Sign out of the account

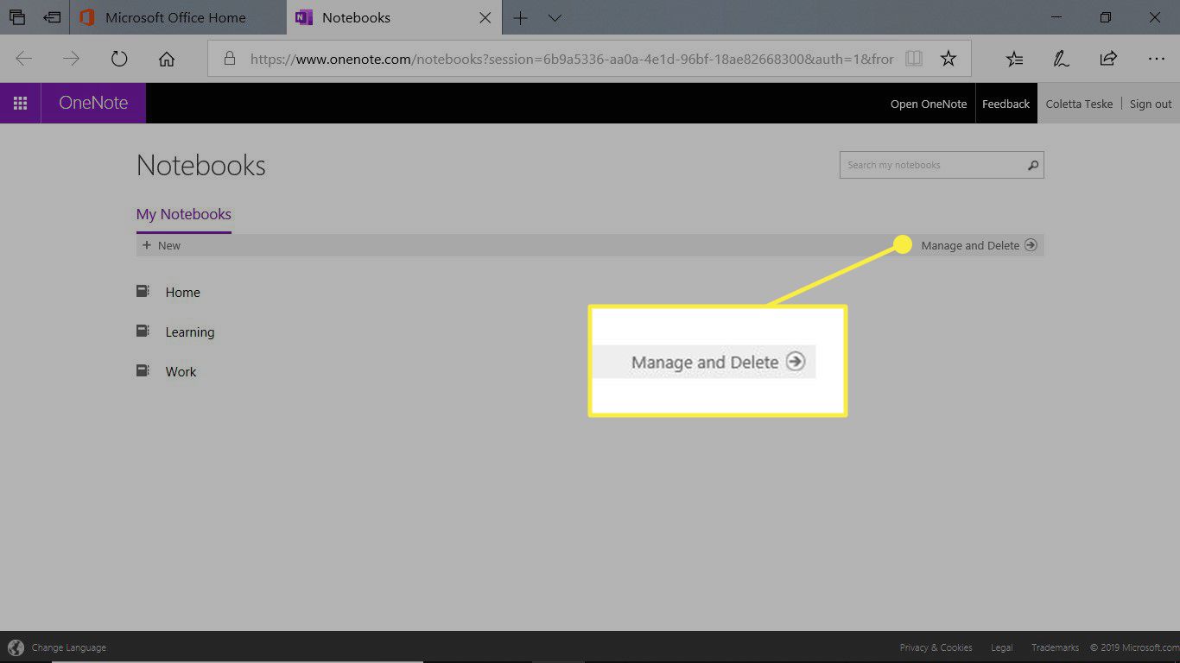click(1151, 104)
